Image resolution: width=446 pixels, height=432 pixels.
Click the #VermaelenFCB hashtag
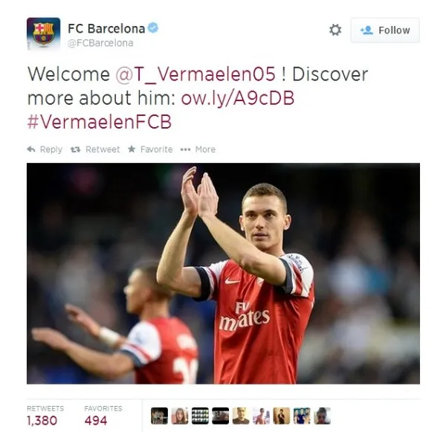100,122
